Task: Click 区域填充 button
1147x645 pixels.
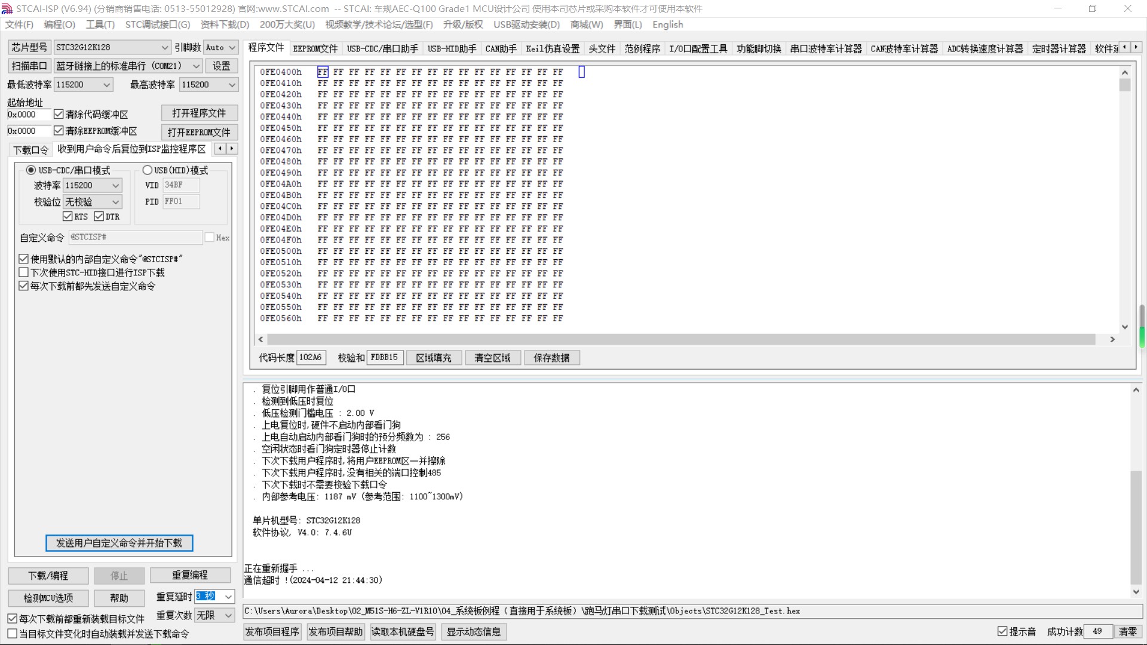Action: [434, 358]
